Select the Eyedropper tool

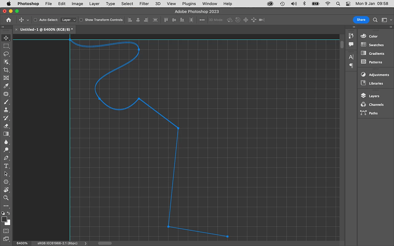pos(6,86)
